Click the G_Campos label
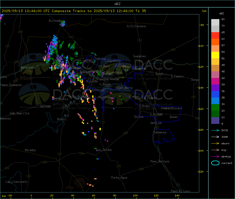 coord(178,76)
